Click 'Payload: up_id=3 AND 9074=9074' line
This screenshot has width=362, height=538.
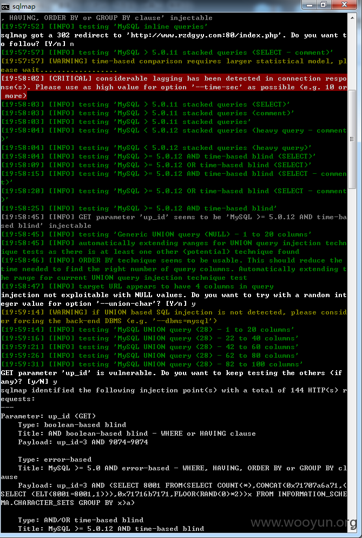(83, 442)
